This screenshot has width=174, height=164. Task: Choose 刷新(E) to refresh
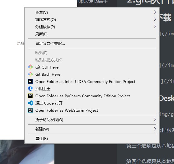(92, 34)
